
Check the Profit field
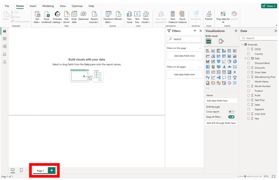click(249, 95)
